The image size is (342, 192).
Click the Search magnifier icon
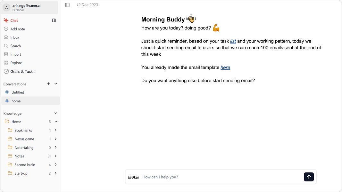click(x=6, y=46)
